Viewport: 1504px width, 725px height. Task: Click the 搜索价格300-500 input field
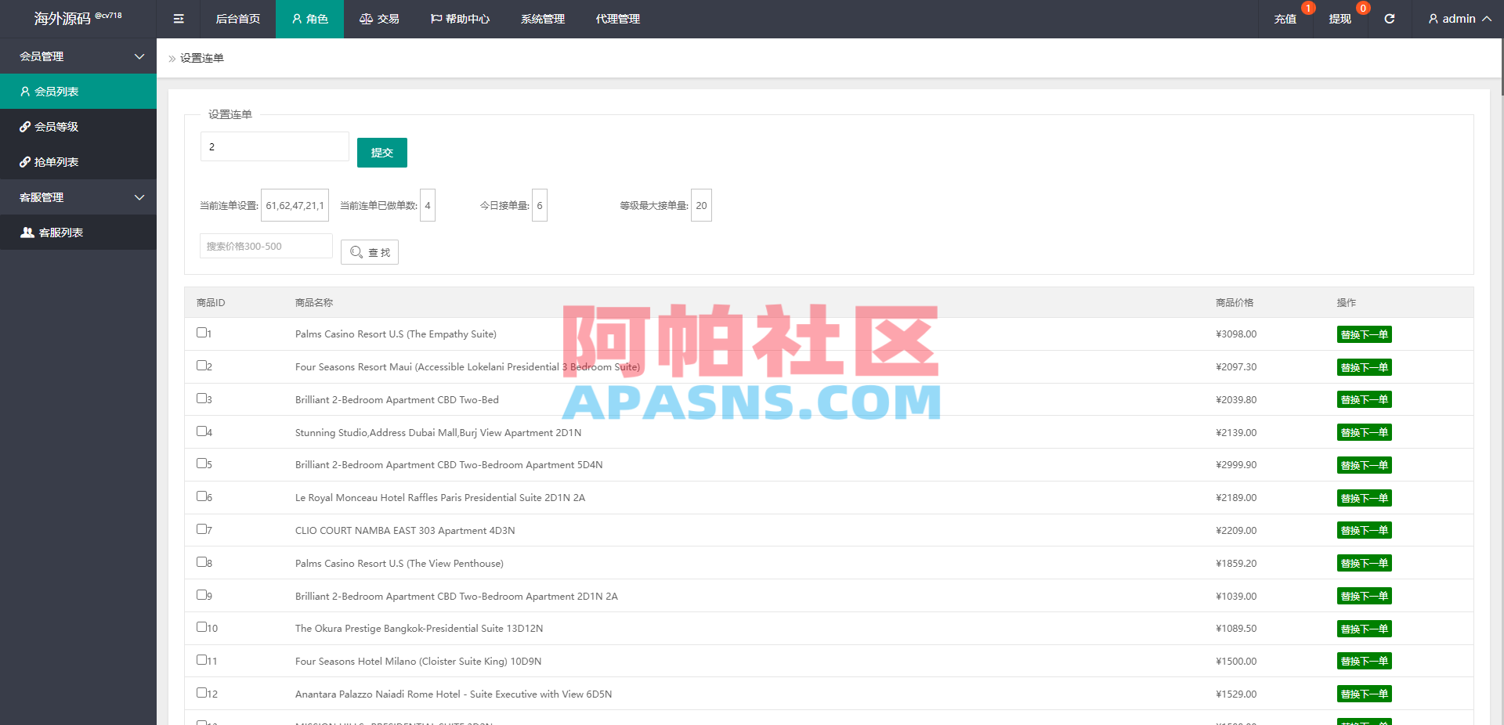point(266,245)
